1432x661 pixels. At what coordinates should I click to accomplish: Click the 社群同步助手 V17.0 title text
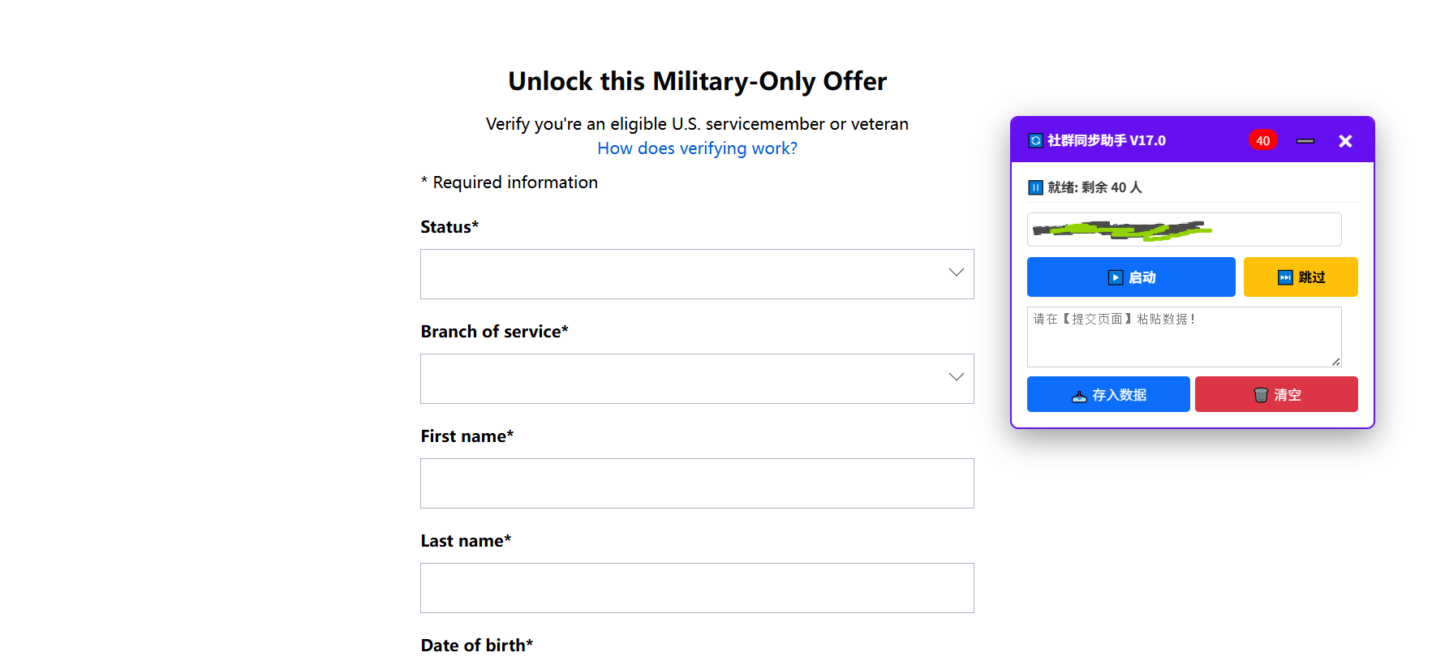(1107, 141)
